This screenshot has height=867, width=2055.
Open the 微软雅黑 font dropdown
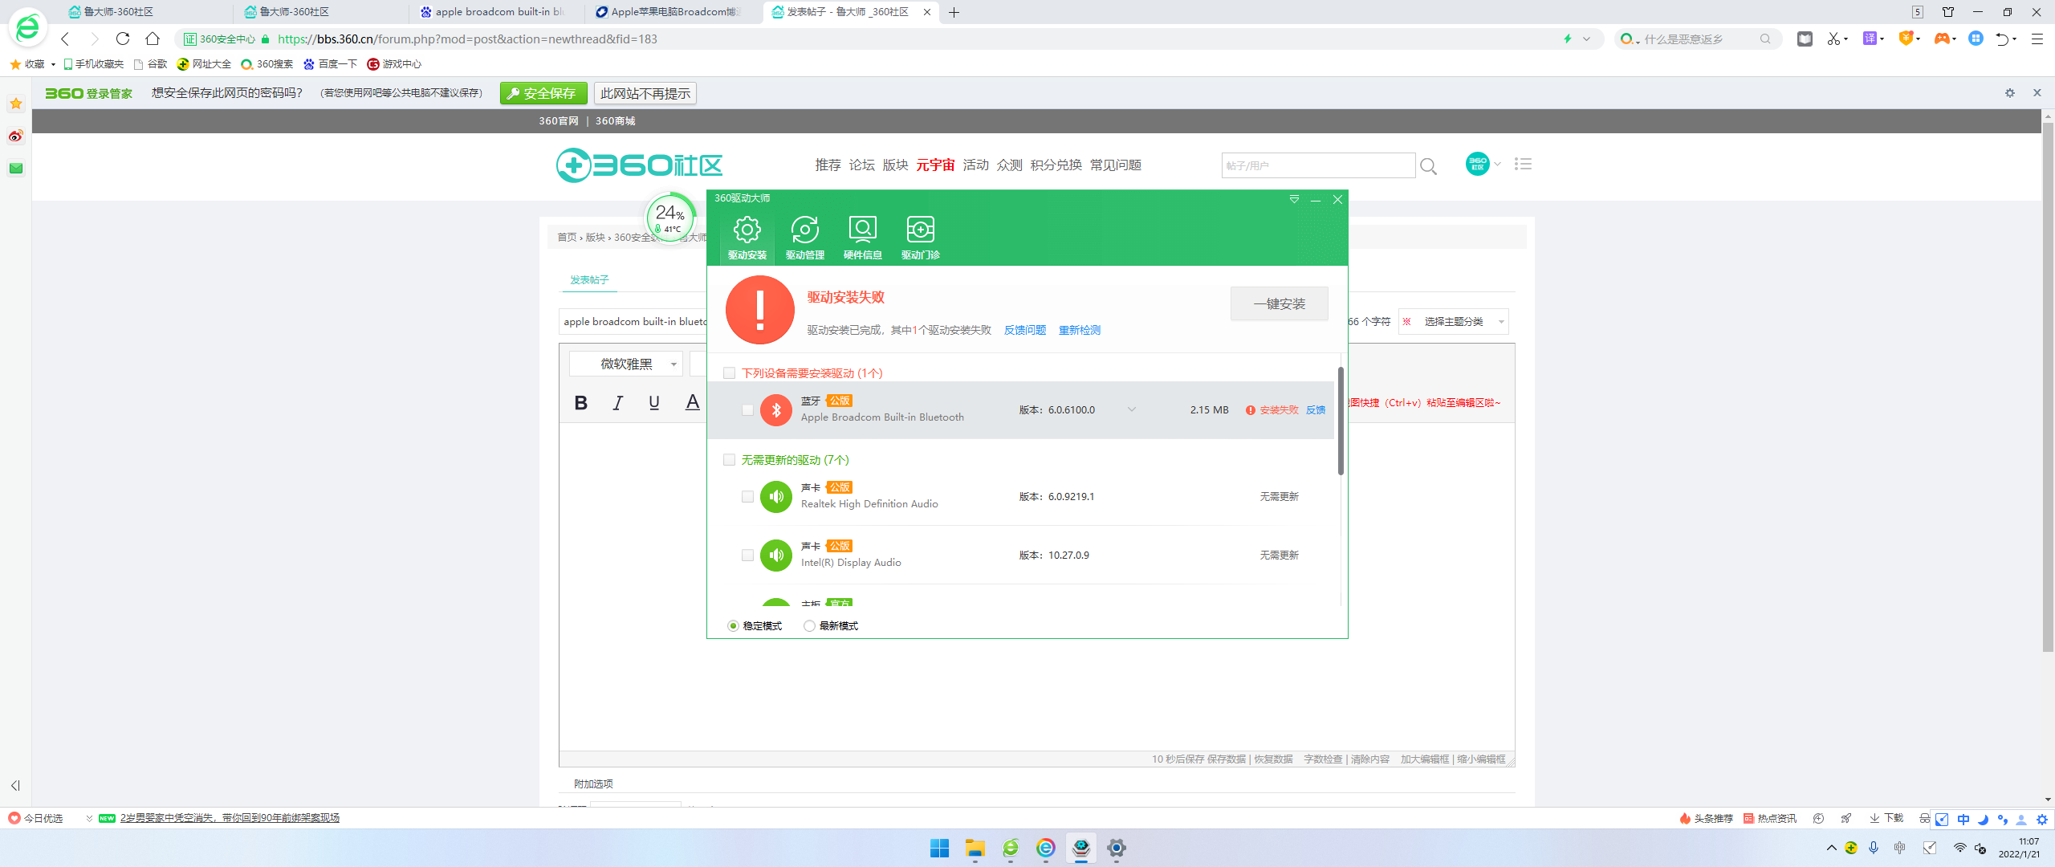point(625,364)
